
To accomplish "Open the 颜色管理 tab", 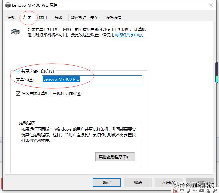I will [x=78, y=18].
